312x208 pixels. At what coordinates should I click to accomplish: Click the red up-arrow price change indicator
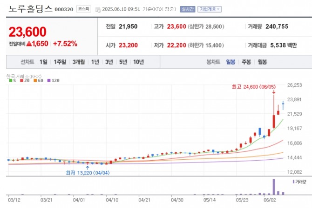[x=29, y=44]
